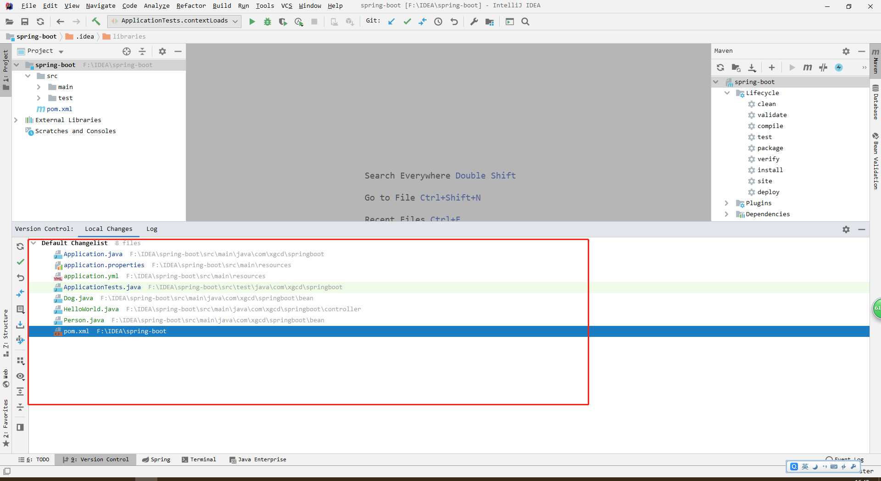
Task: Open Maven panel gear settings
Action: 846,51
